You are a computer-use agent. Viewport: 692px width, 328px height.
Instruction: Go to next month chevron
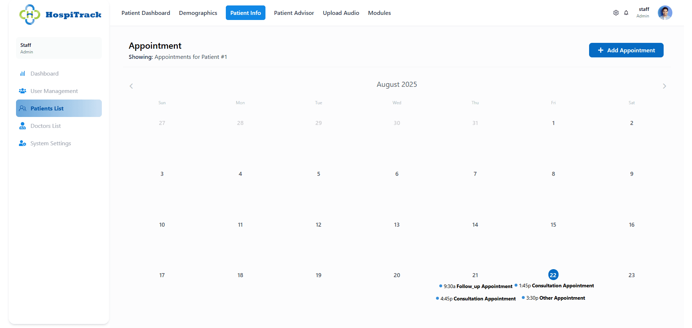664,86
